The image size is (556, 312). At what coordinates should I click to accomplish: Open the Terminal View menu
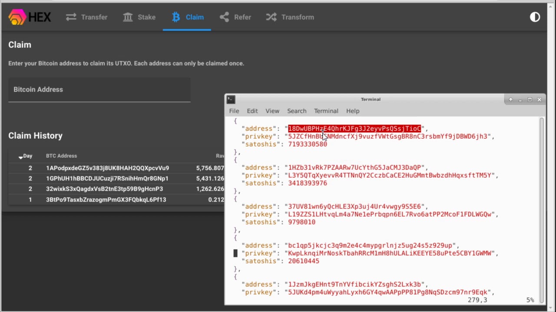pos(272,111)
